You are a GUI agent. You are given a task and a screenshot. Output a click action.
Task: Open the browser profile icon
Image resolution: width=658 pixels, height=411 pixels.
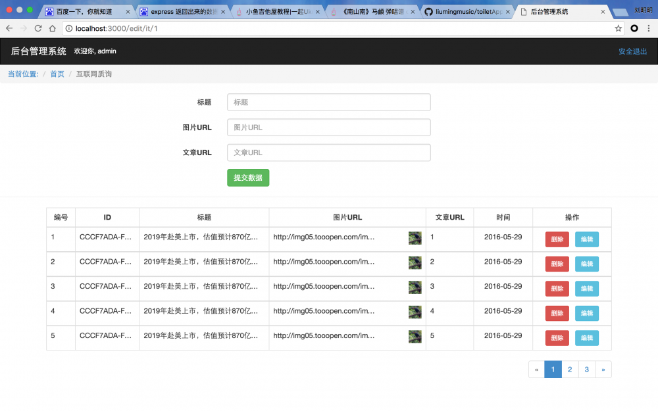point(635,29)
